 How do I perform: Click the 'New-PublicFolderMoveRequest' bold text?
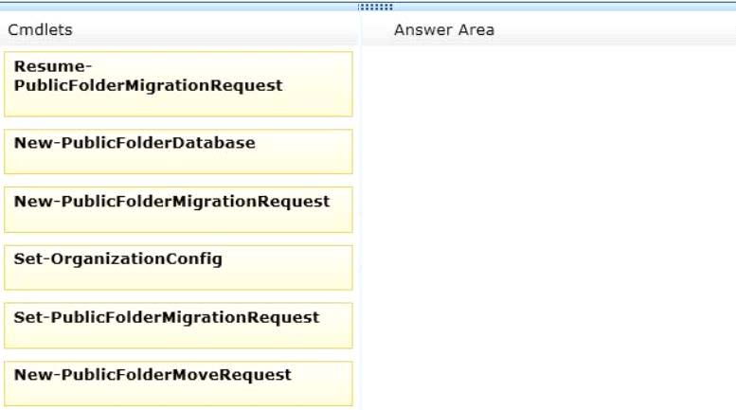coord(153,375)
